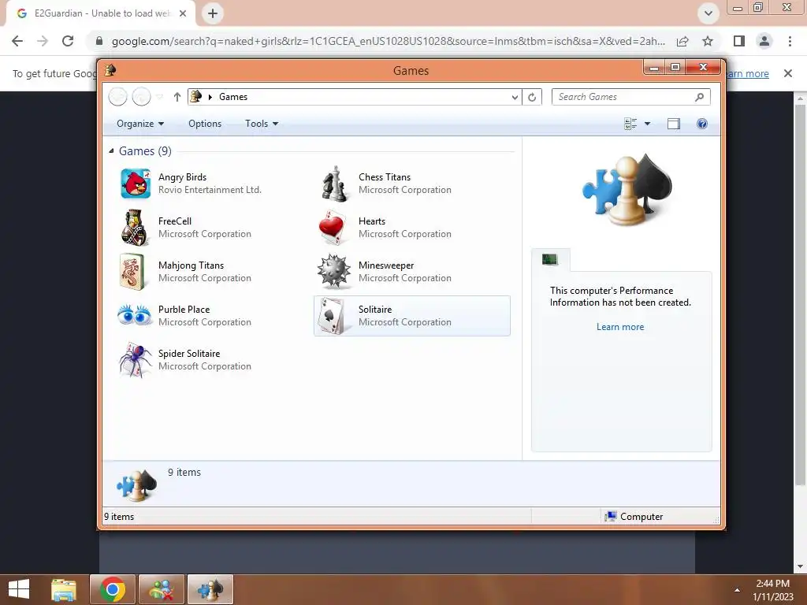The width and height of the screenshot is (807, 605).
Task: Open the Windows Start button
Action: click(19, 589)
